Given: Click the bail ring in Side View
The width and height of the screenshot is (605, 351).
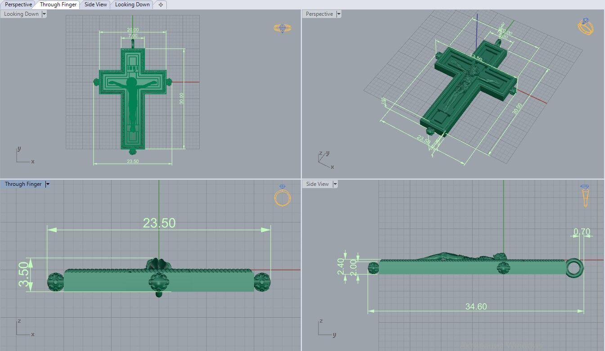Looking at the screenshot, I should coord(574,268).
